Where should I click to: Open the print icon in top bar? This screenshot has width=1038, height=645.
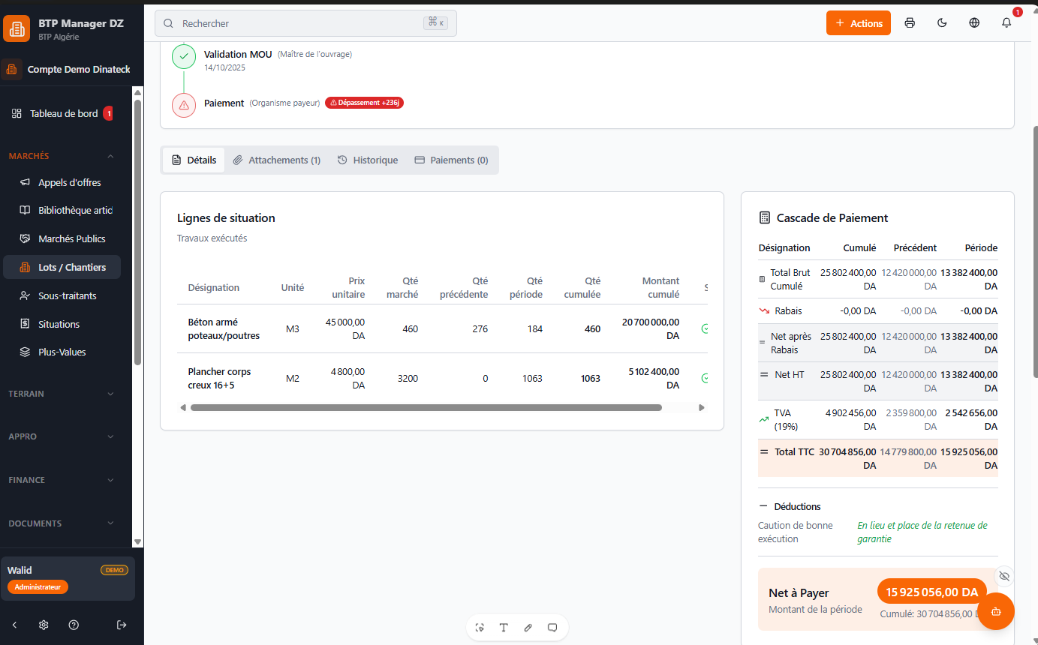pyautogui.click(x=910, y=22)
